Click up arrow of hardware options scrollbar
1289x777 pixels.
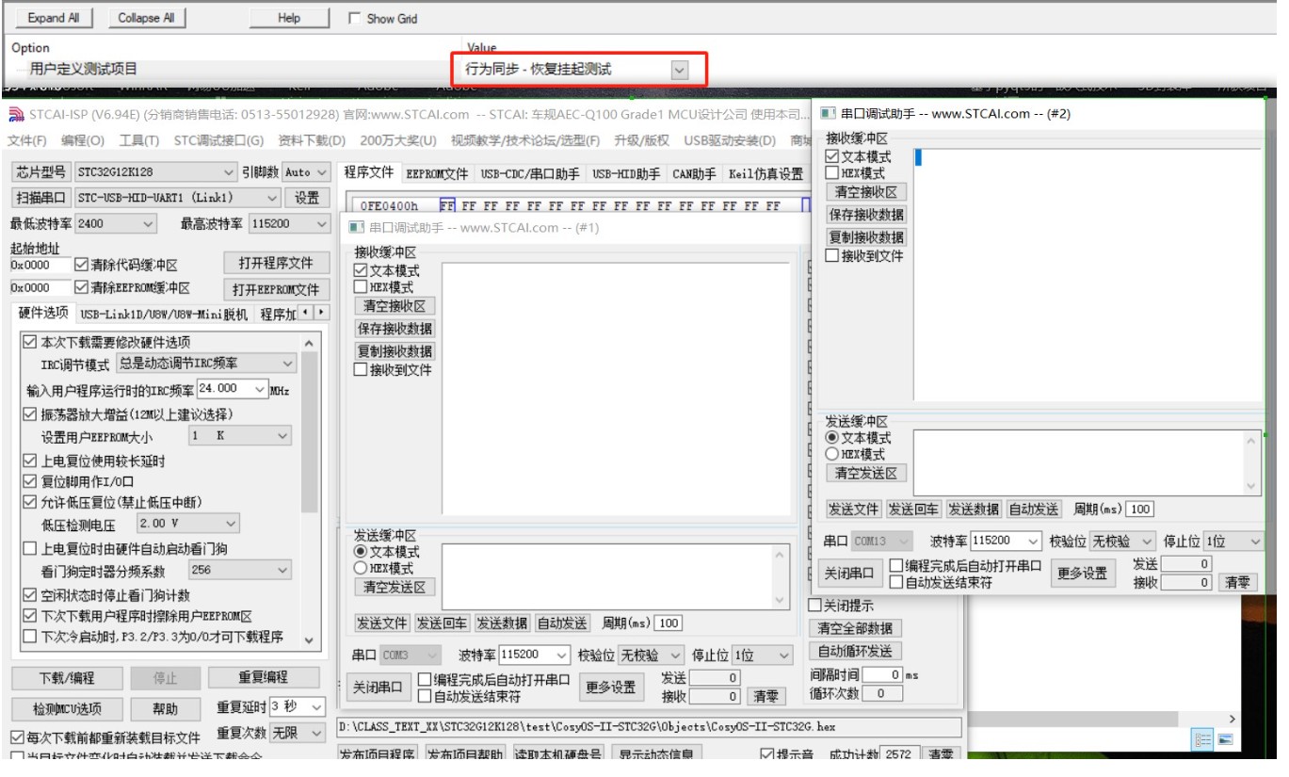tap(309, 343)
